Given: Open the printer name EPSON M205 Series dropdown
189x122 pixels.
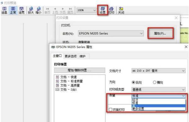Looking at the screenshot, I should coord(111,34).
